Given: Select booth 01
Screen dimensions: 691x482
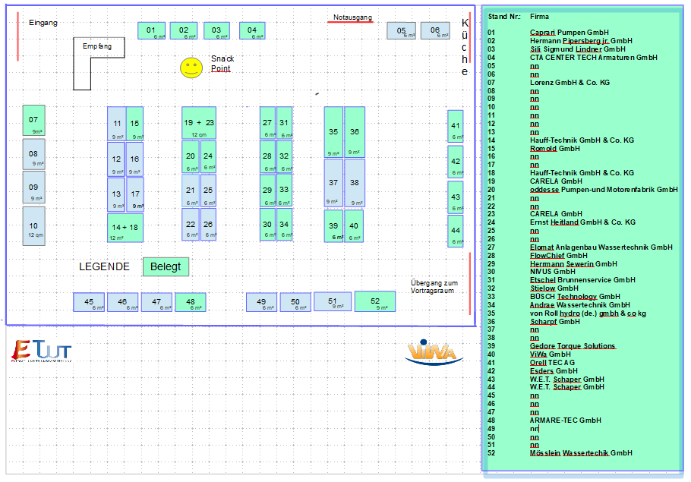Looking at the screenshot, I should click(x=151, y=31).
